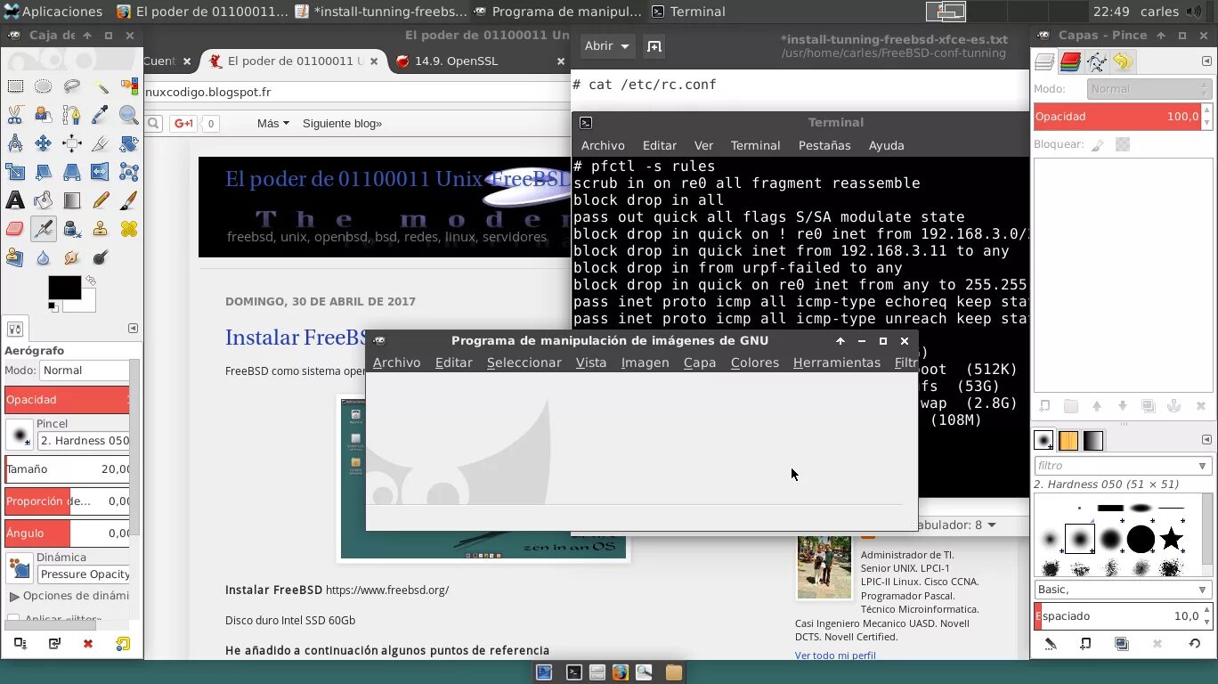
Task: Select the Move tool
Action: 44,143
